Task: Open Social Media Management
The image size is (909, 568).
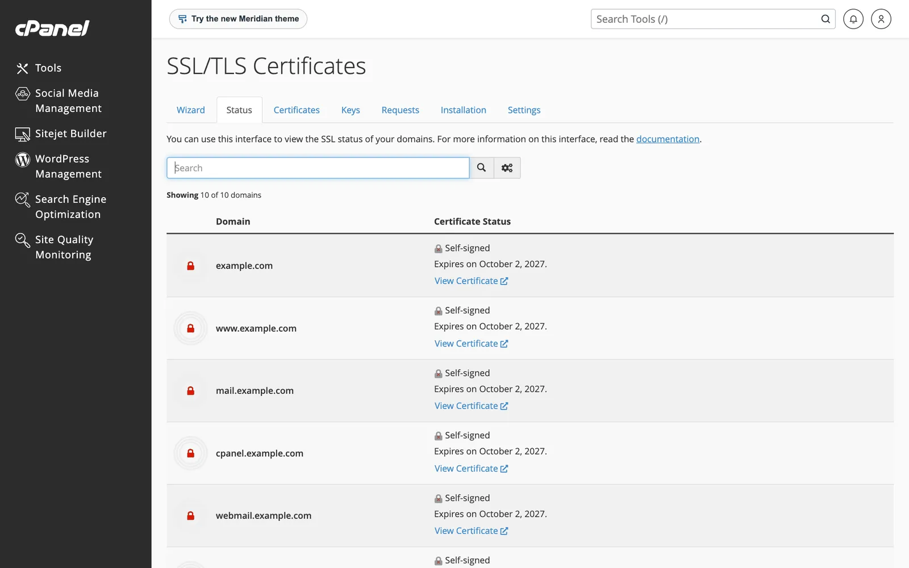Action: point(59,101)
